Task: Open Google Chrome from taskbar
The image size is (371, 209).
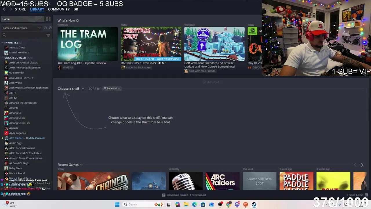Action: (229, 204)
